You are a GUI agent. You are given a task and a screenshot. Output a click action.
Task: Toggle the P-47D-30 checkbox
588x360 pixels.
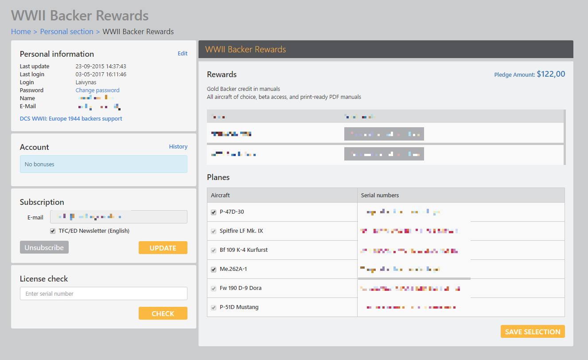214,212
